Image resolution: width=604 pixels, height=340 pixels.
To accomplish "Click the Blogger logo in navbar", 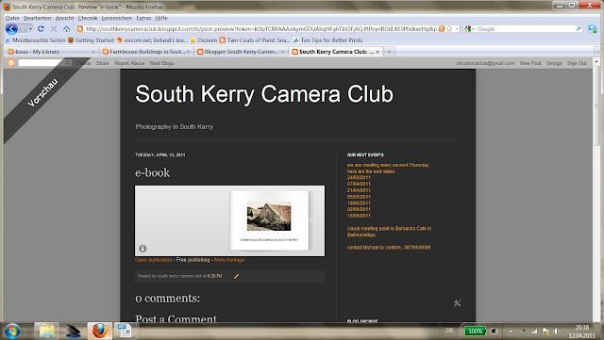I will pyautogui.click(x=11, y=63).
